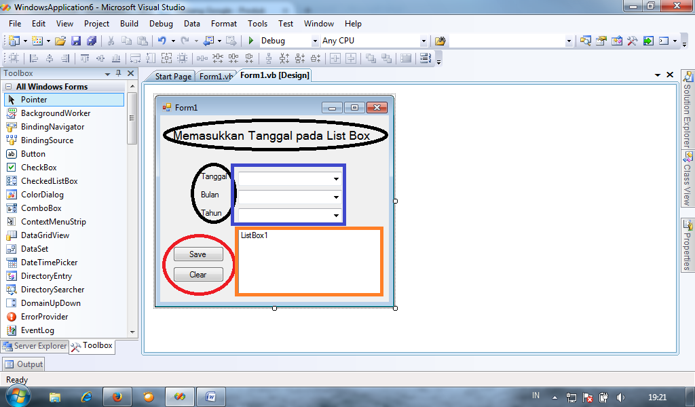
Task: Open the Debug configuration dropdown
Action: coord(315,41)
